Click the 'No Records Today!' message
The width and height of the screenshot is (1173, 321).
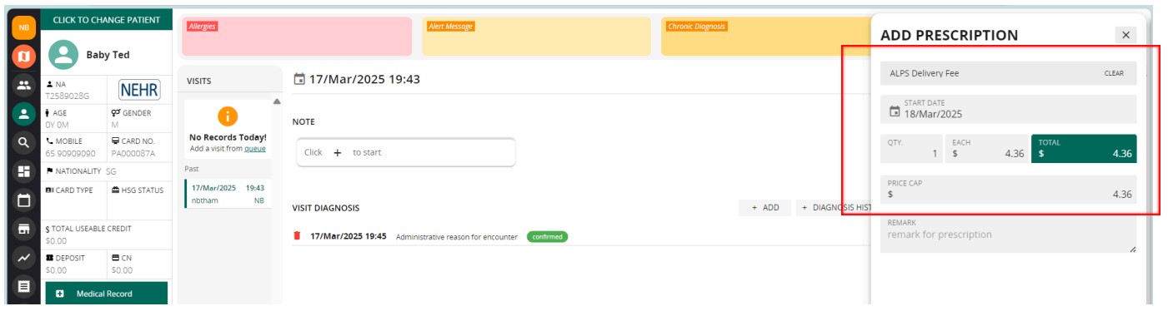[228, 137]
